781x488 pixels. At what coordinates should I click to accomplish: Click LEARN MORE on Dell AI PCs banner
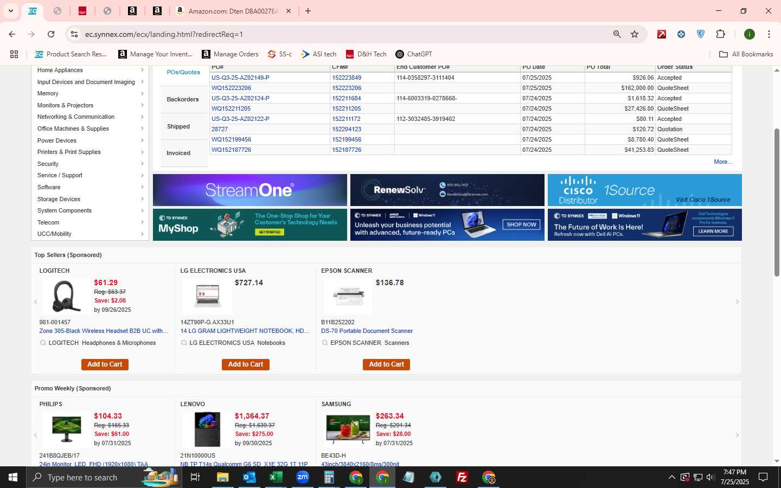[x=713, y=231]
